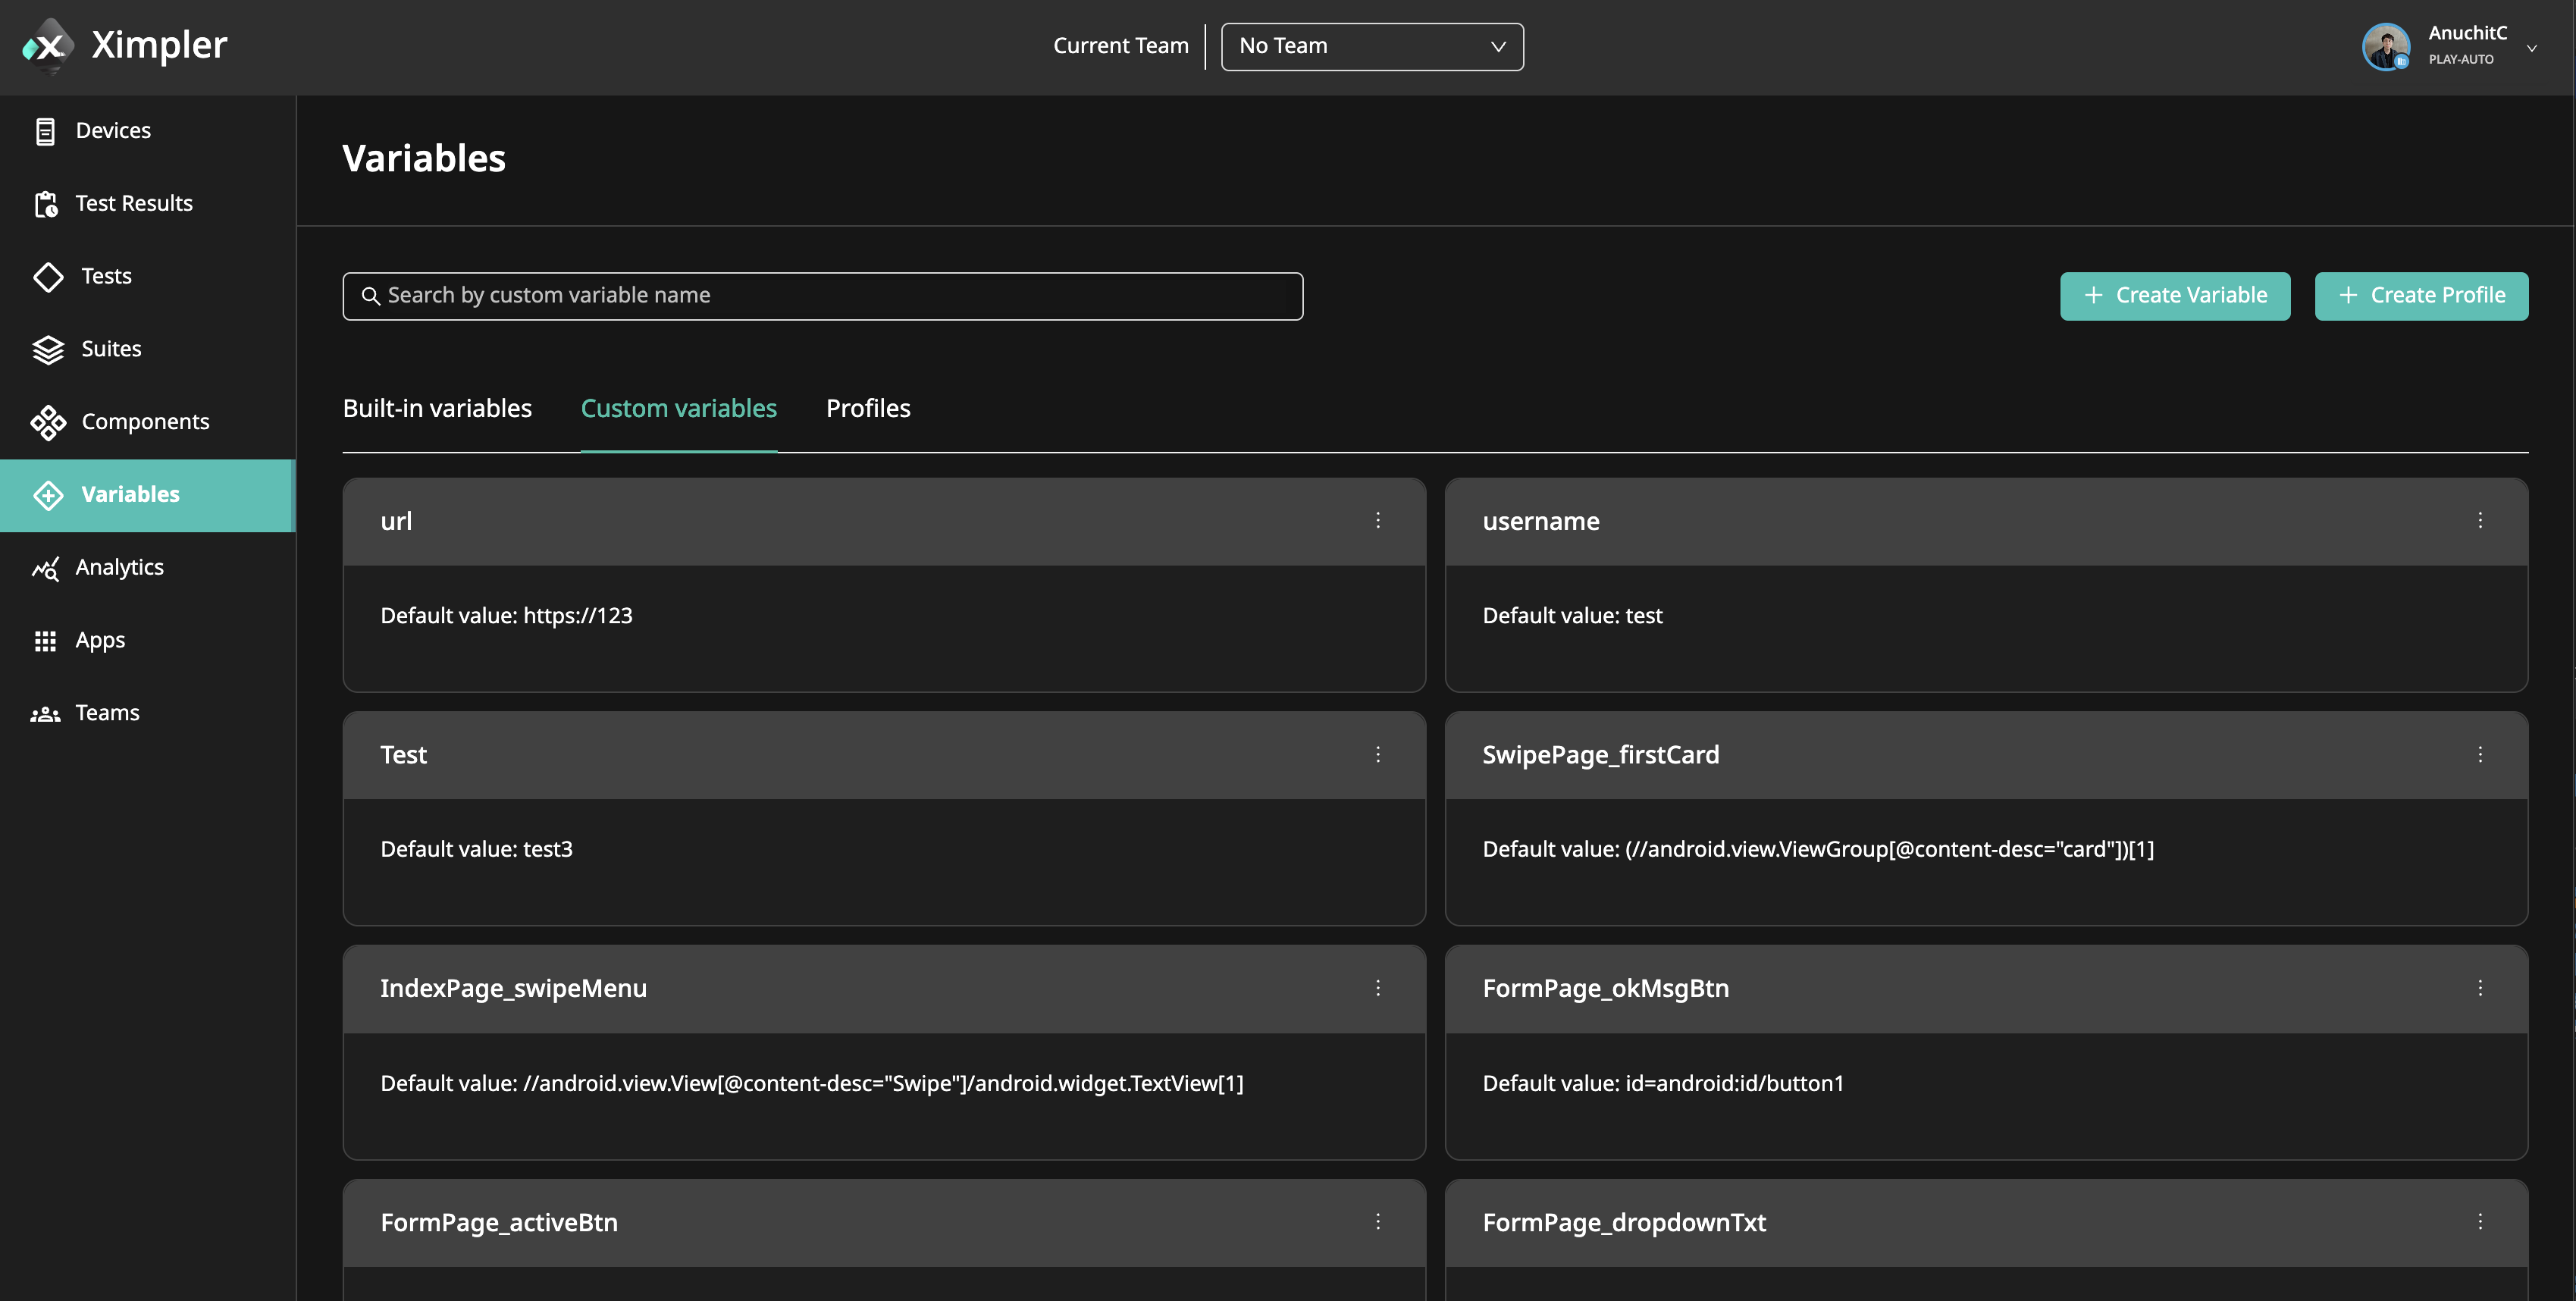Open Analytics via chart icon
This screenshot has height=1301, width=2576.
click(45, 568)
